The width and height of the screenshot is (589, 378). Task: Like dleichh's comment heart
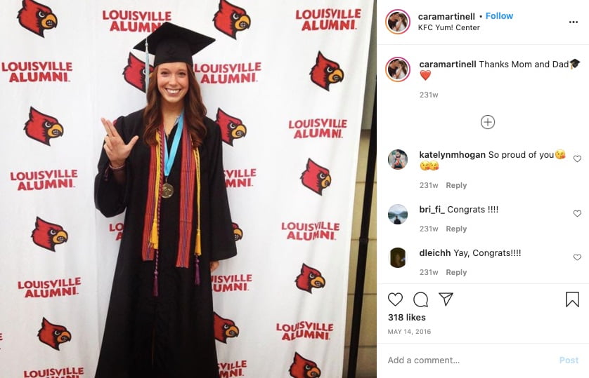[x=577, y=257]
